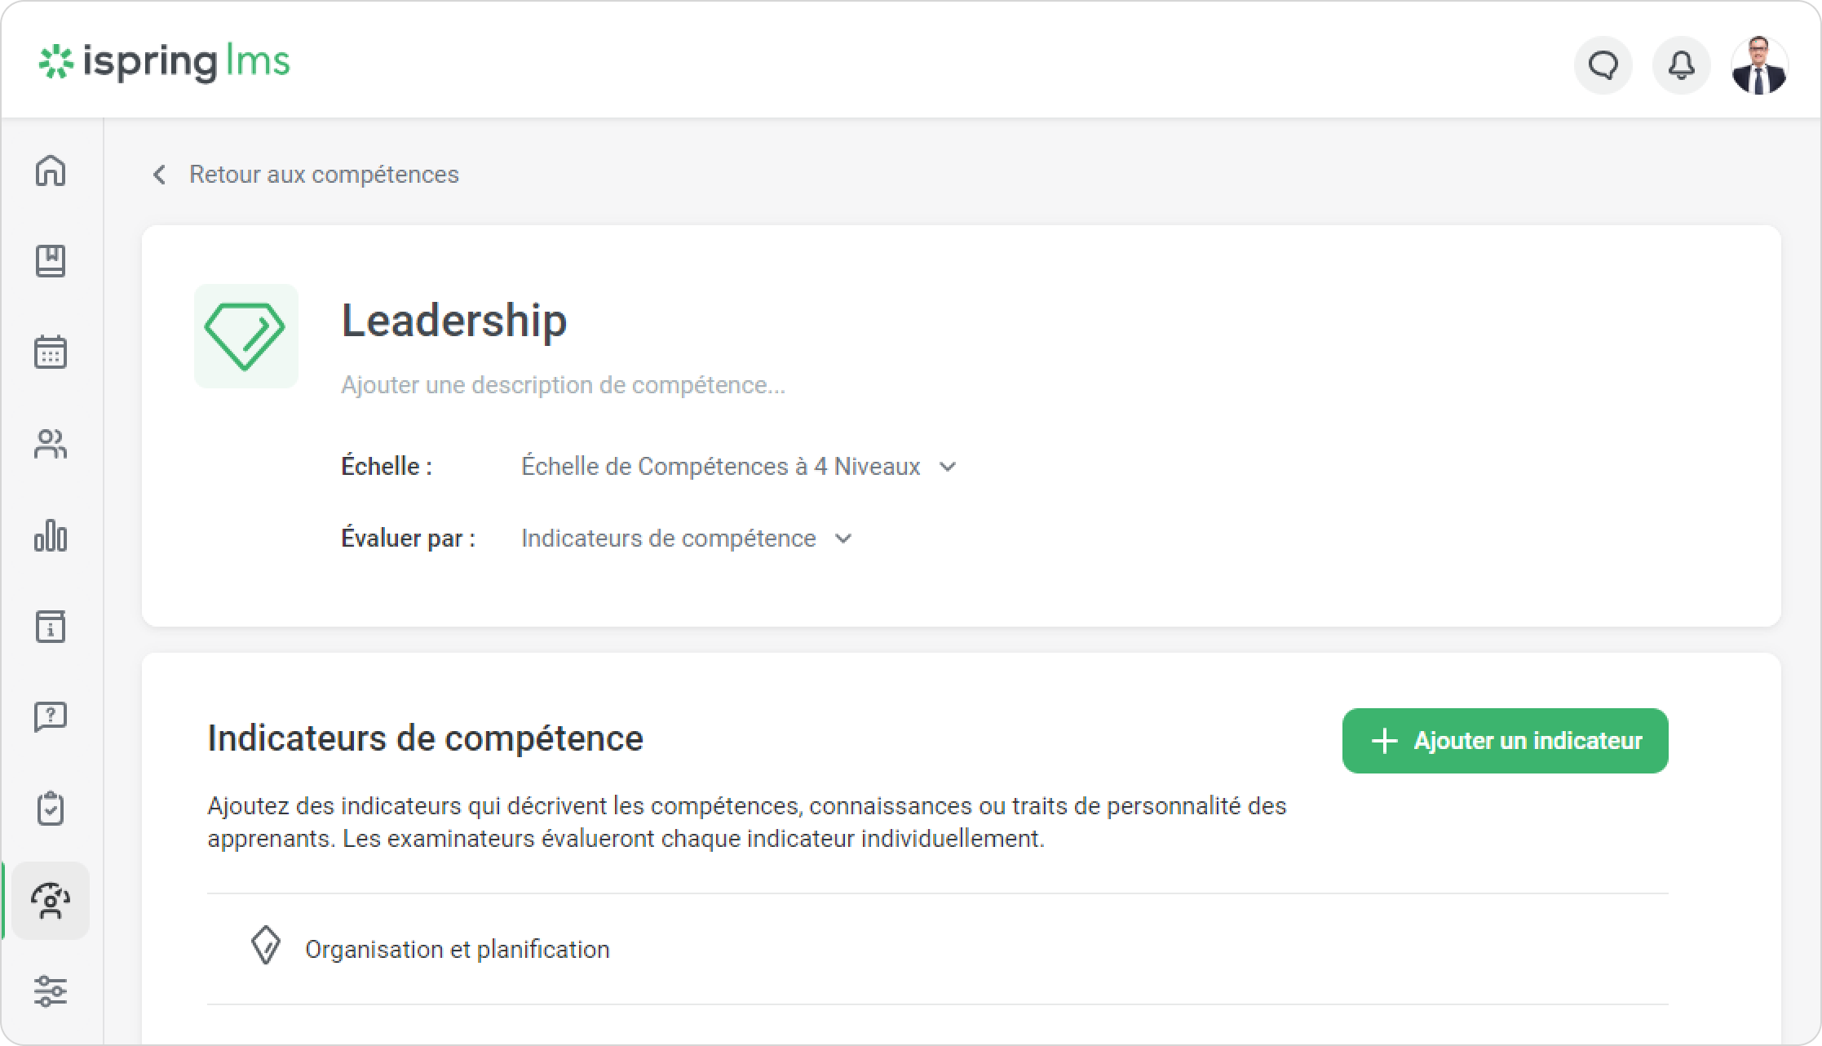
Task: Expand the Évaluer par dropdown
Action: pos(686,539)
